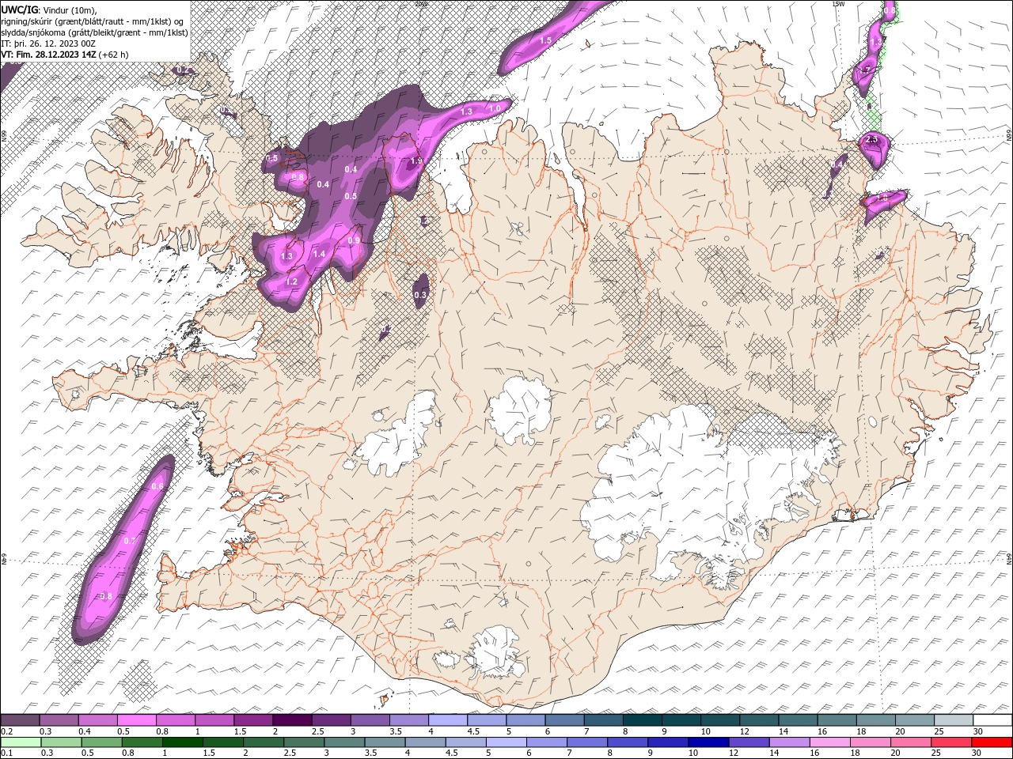
Task: Select the 4 blue-grey swatch in rain legend
Action: click(425, 742)
